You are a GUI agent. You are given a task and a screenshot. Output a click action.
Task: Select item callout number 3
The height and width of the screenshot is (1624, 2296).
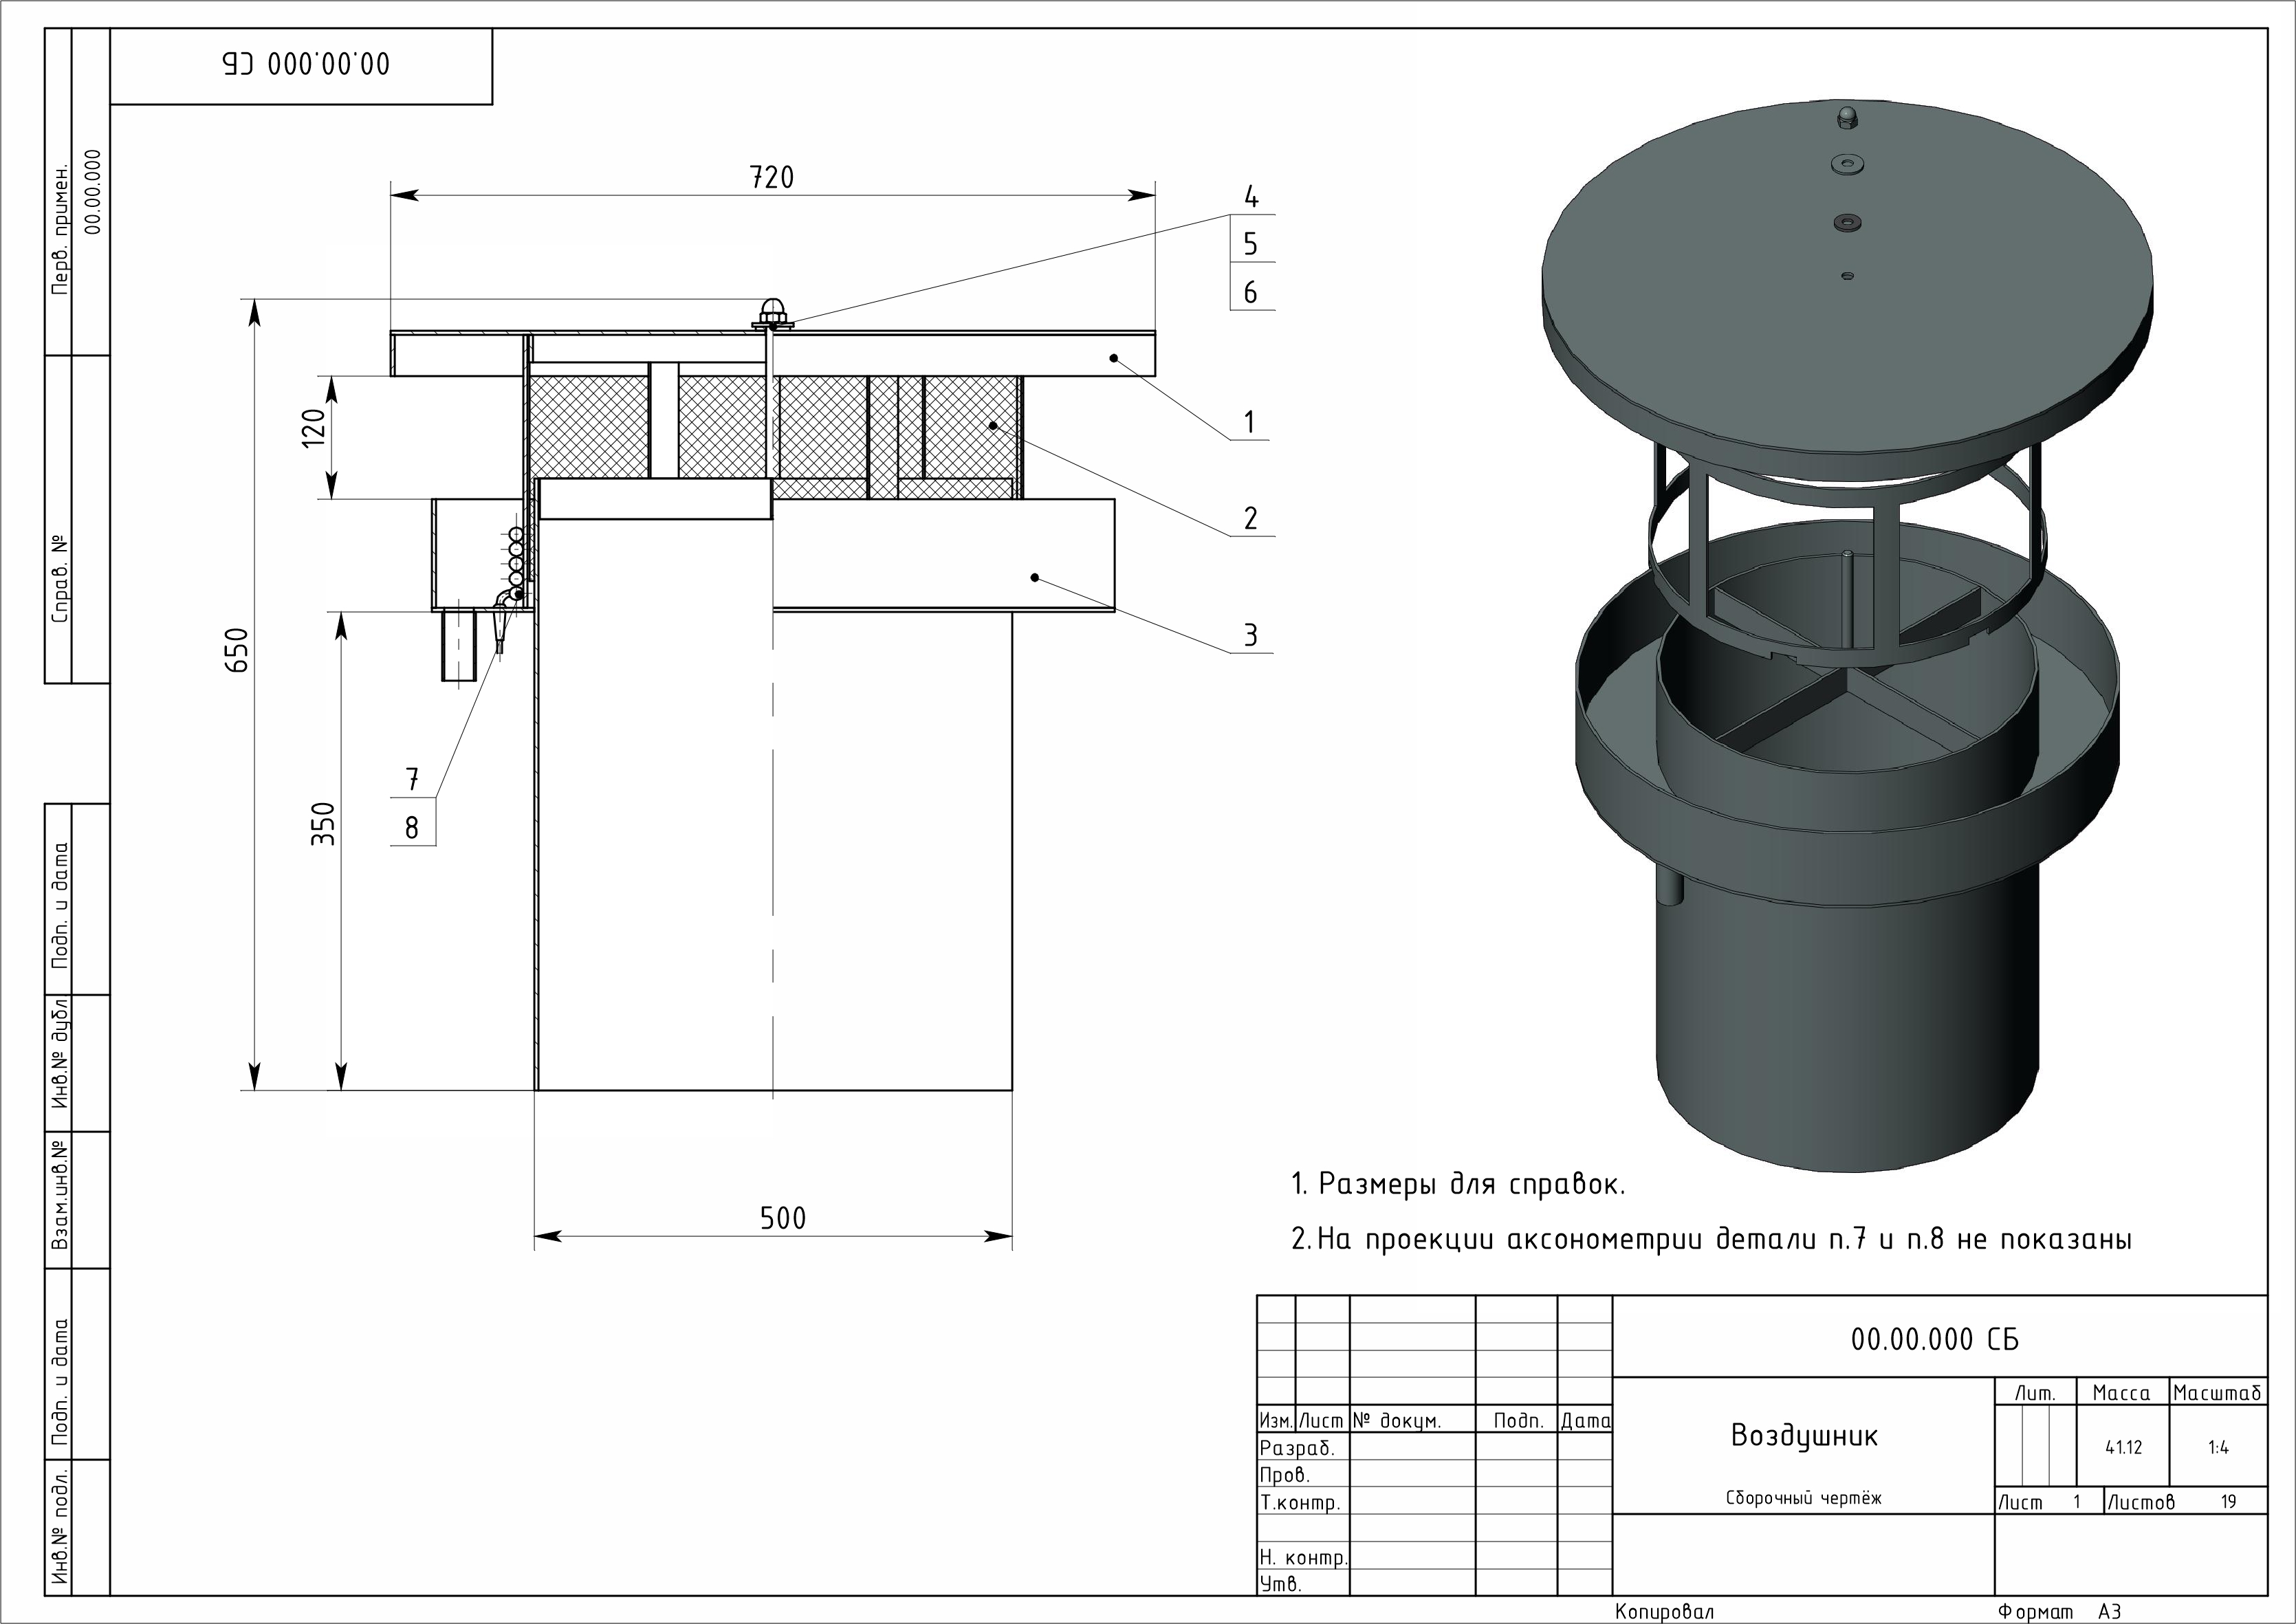click(1250, 636)
